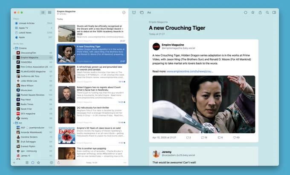Open the SFX magazine feed

(x=33, y=114)
